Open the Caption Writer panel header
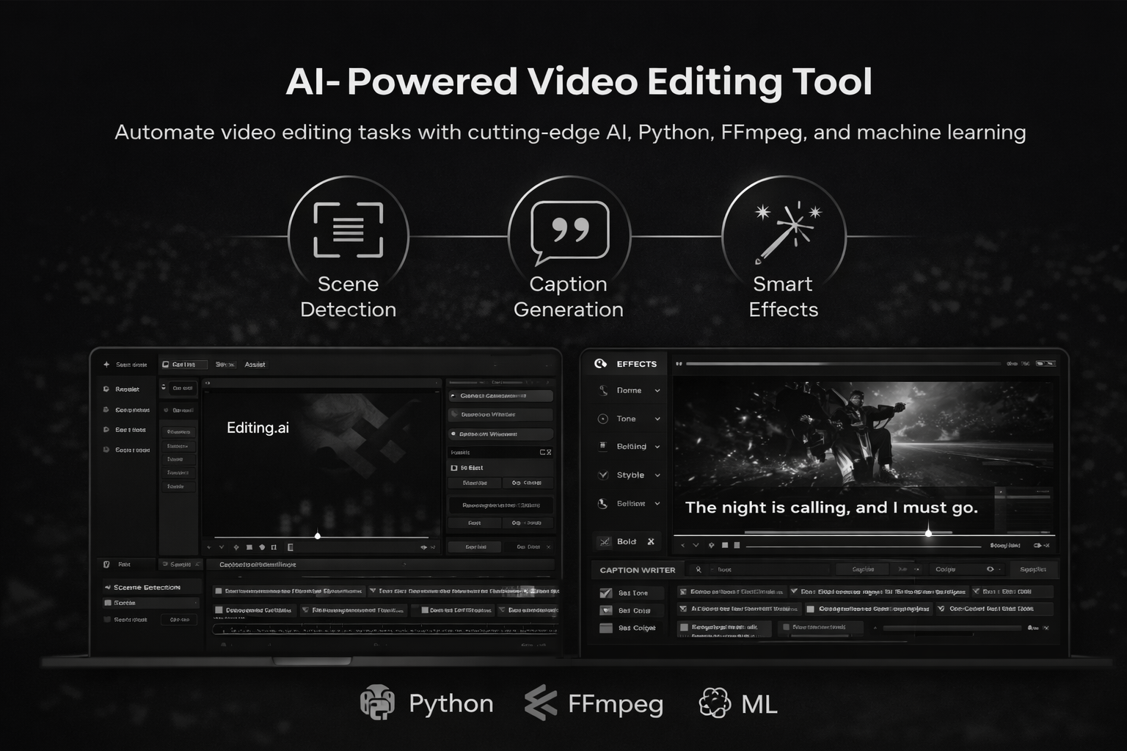The height and width of the screenshot is (751, 1127). [x=636, y=569]
